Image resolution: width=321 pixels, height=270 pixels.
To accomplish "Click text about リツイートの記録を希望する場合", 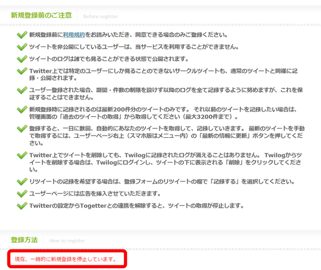I will [x=162, y=181].
